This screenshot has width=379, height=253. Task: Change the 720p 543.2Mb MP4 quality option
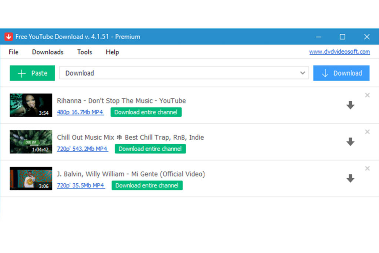click(x=83, y=149)
